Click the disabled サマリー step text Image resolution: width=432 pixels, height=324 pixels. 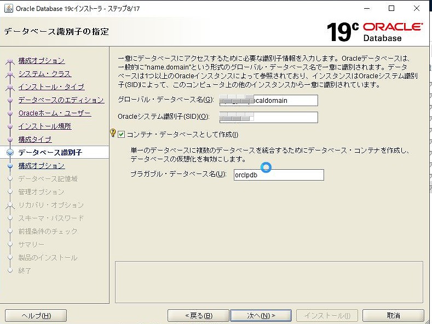click(x=31, y=245)
